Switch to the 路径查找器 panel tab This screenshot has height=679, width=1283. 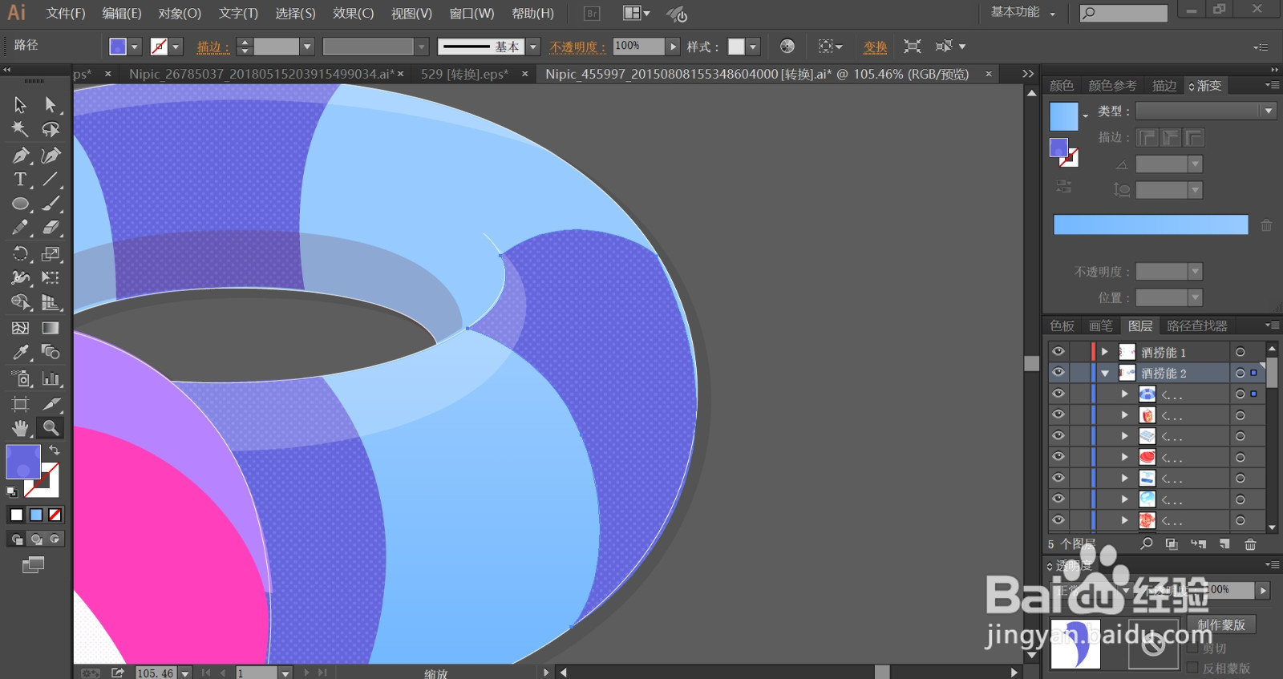[1197, 325]
